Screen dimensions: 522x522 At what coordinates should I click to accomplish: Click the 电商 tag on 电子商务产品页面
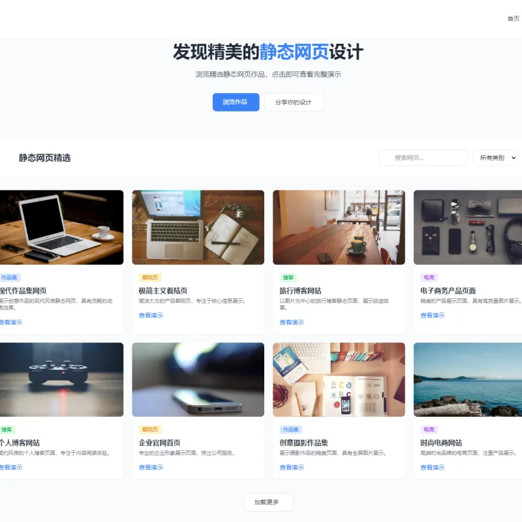[429, 277]
